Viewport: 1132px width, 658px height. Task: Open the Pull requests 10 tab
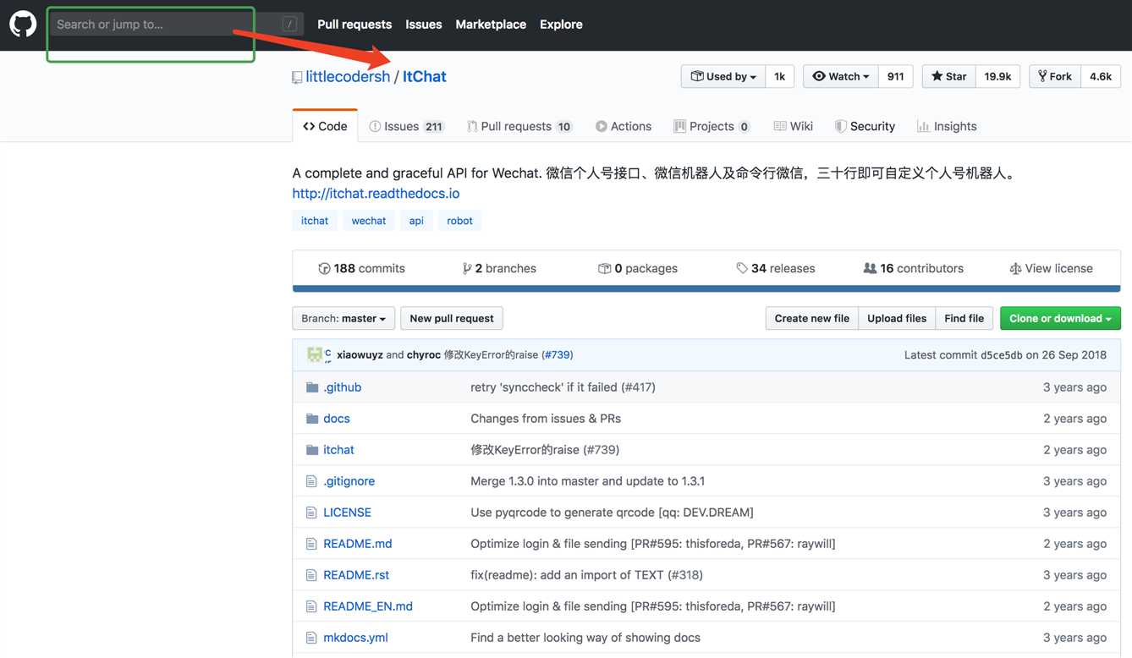click(519, 126)
